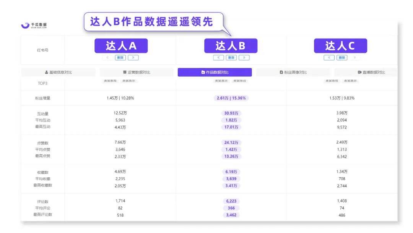Open the 粉丝画像对比 tab

(x=293, y=72)
